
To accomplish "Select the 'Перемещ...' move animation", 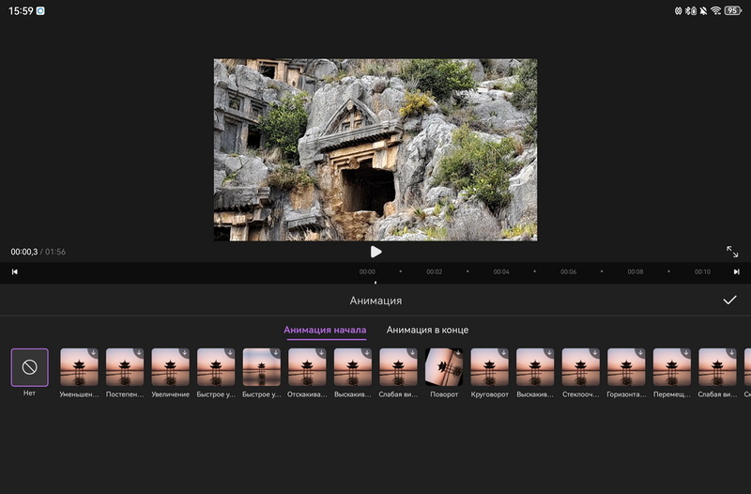I will point(671,367).
